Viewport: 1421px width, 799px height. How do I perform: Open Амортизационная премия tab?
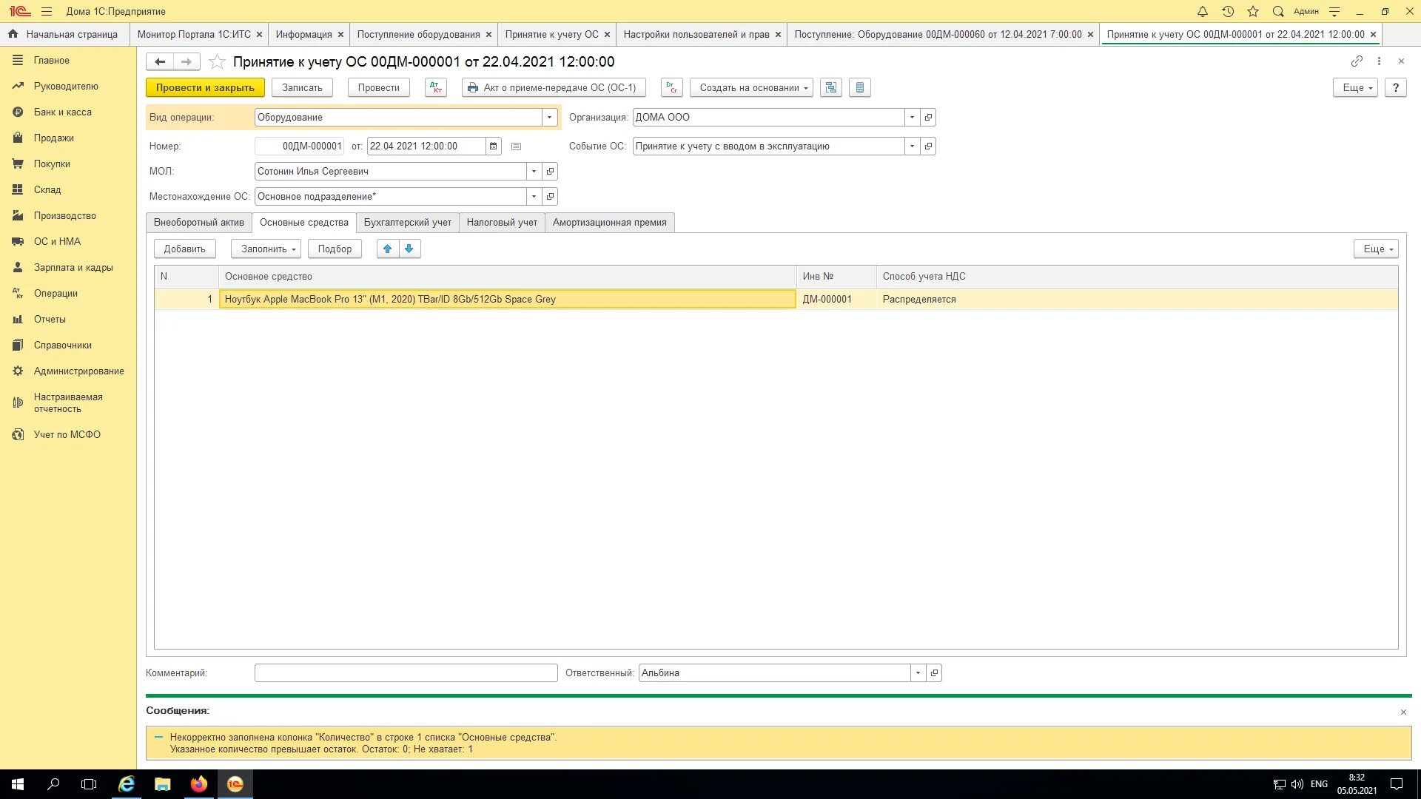pyautogui.click(x=609, y=223)
